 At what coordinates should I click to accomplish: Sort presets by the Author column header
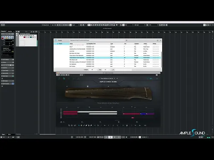[x=145, y=44]
